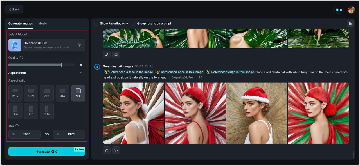This screenshot has height=166, width=360.
Task: Open first leaf thumbnail in top row
Action: [x=134, y=38]
